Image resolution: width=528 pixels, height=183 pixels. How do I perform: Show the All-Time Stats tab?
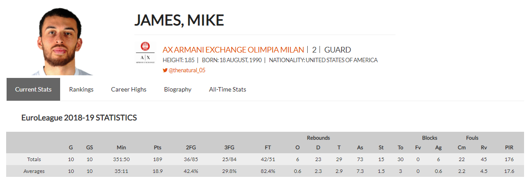pos(227,89)
